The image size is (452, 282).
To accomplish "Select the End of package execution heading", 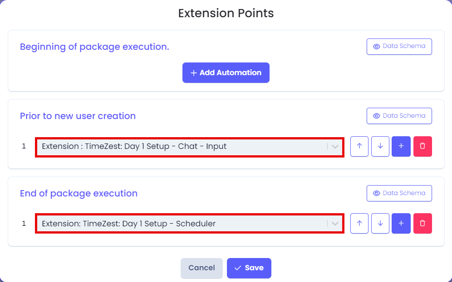I will click(79, 193).
